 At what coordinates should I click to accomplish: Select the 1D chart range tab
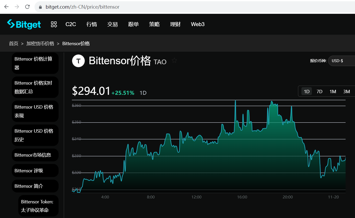click(x=307, y=91)
